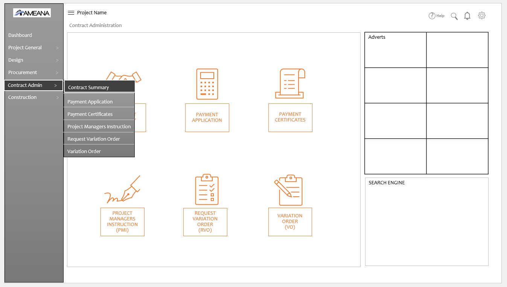
Task: Click the clipboard pencil Variation Order icon
Action: (288, 190)
